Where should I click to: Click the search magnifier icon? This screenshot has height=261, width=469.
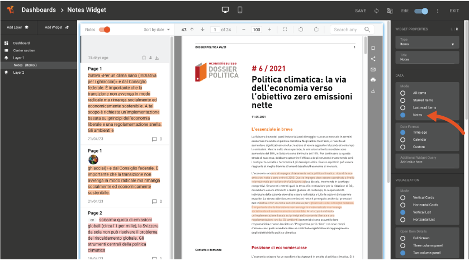pyautogui.click(x=367, y=29)
